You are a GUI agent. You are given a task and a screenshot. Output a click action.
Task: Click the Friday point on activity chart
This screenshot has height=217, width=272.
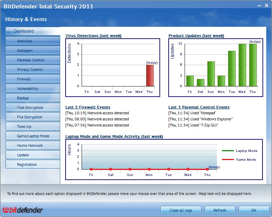91,169
